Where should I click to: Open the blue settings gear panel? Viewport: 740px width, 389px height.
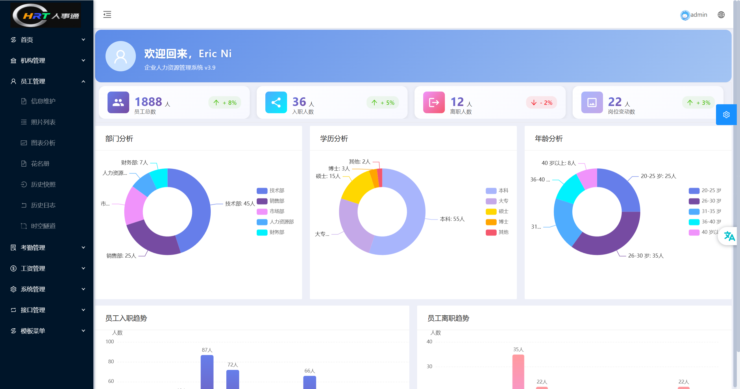click(x=726, y=115)
